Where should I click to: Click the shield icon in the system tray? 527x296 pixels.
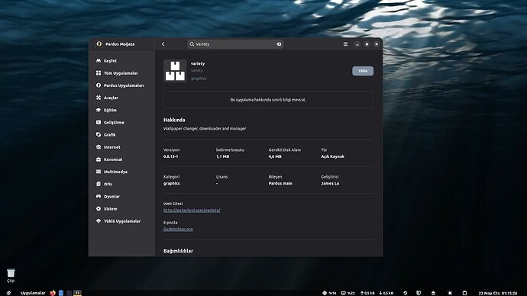pos(419,293)
